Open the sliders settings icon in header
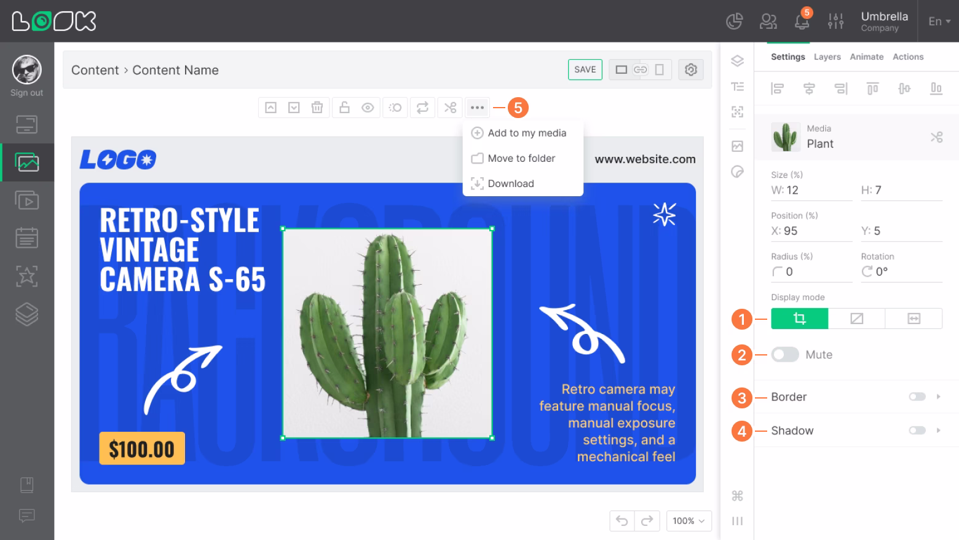The width and height of the screenshot is (959, 540). point(836,22)
